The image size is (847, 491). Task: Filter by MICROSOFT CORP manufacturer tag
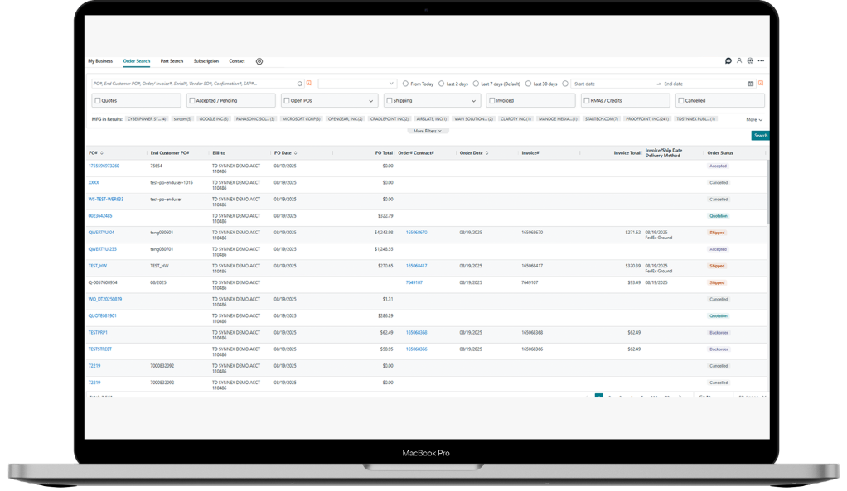(301, 119)
